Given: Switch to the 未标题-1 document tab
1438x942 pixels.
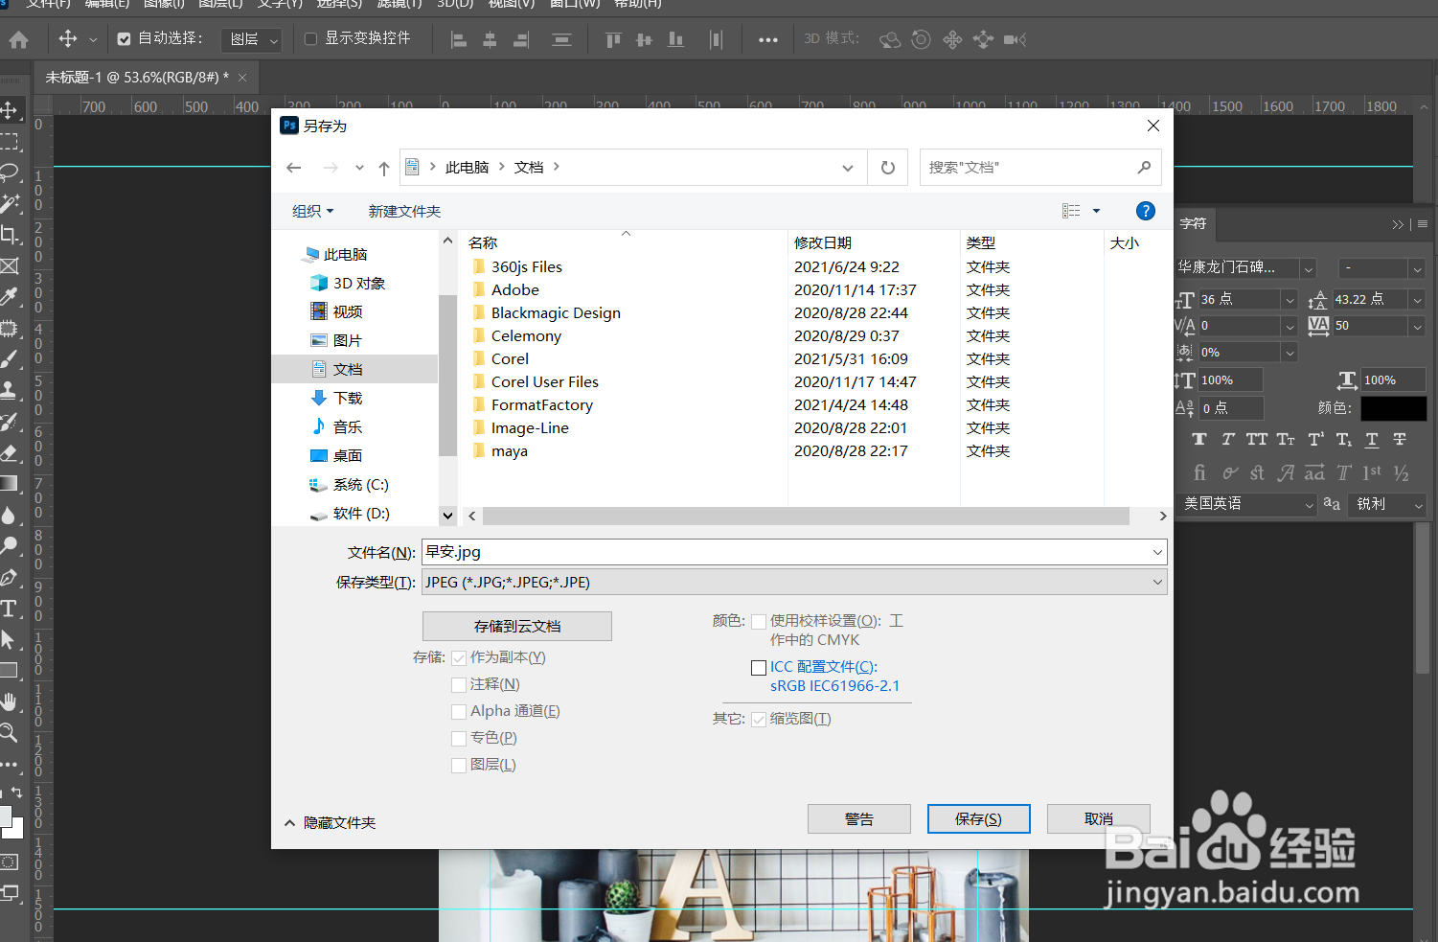Looking at the screenshot, I should [x=136, y=77].
